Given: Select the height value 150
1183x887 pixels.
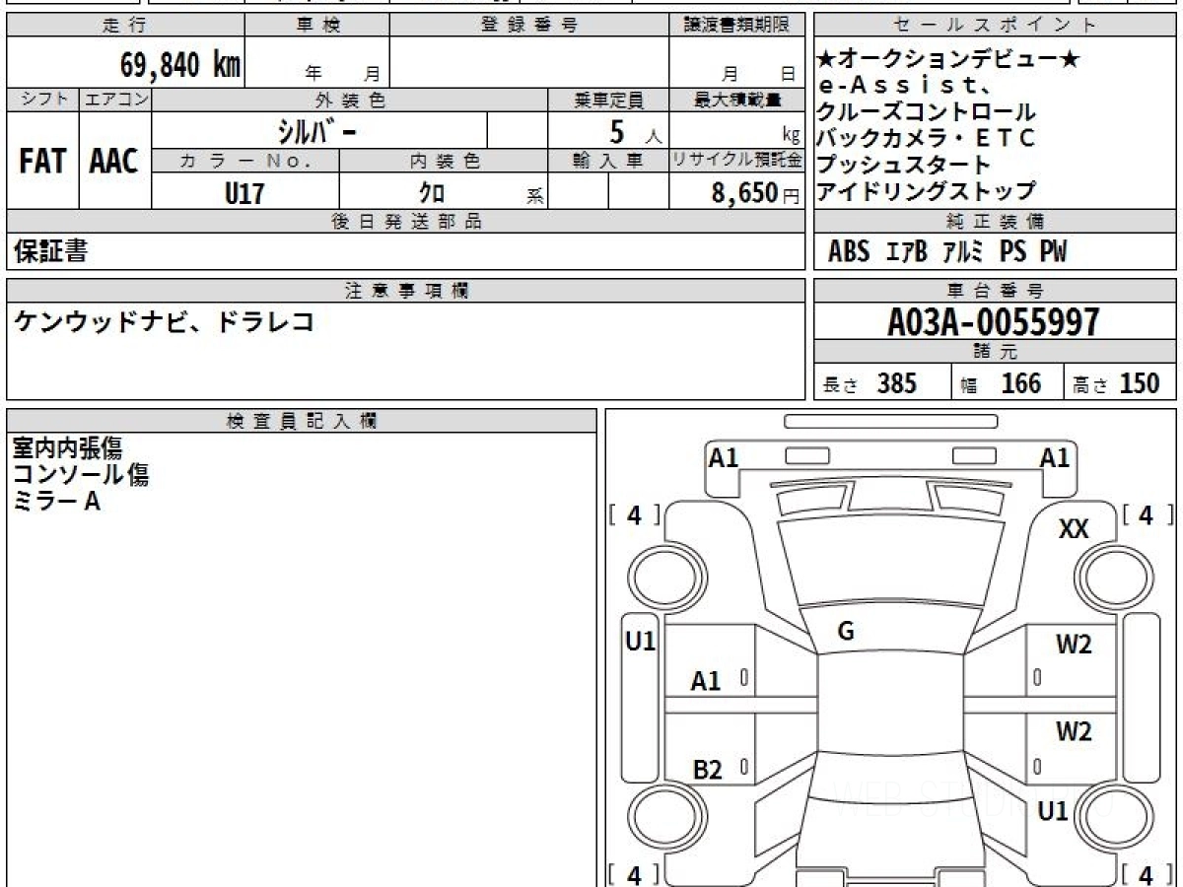Looking at the screenshot, I should coord(1140,383).
